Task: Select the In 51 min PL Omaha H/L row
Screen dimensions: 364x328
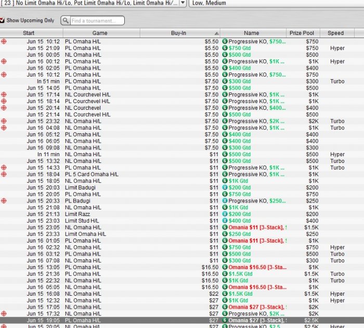Action: pyautogui.click(x=182, y=81)
